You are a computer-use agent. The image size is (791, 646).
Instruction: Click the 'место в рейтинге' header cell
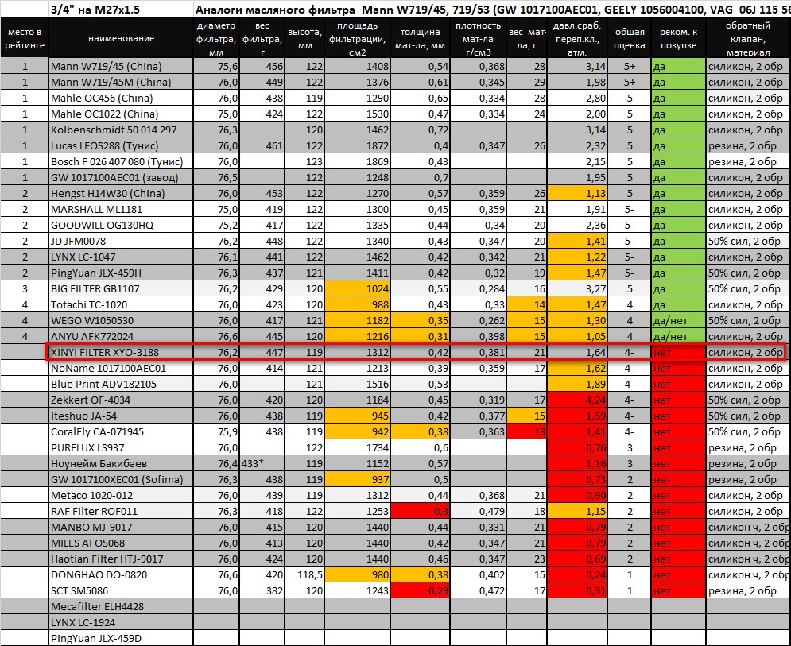click(x=25, y=38)
